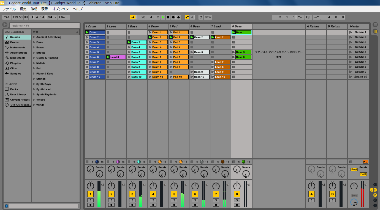Image resolution: width=380 pixels, height=210 pixels.
Task: Open the 1 Bar quantization dropdown
Action: pyautogui.click(x=64, y=17)
